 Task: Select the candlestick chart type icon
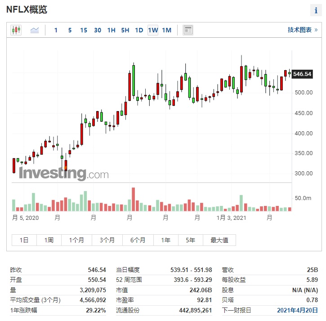pyautogui.click(x=16, y=30)
